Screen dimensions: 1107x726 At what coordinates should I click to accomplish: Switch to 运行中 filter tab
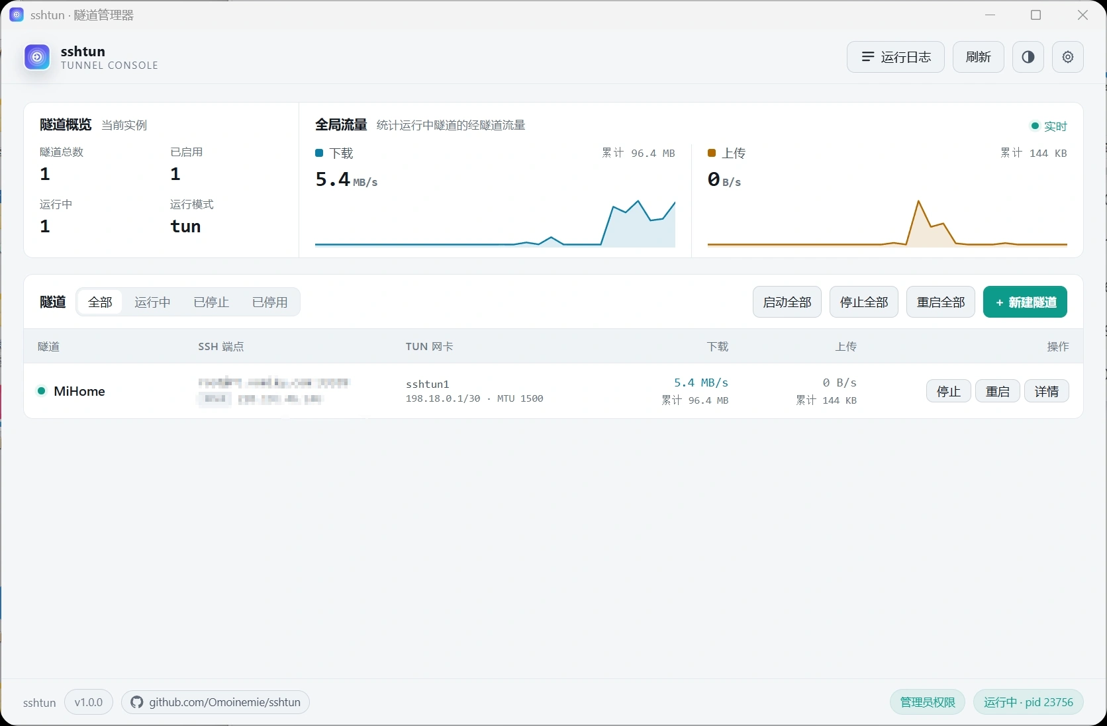click(152, 302)
